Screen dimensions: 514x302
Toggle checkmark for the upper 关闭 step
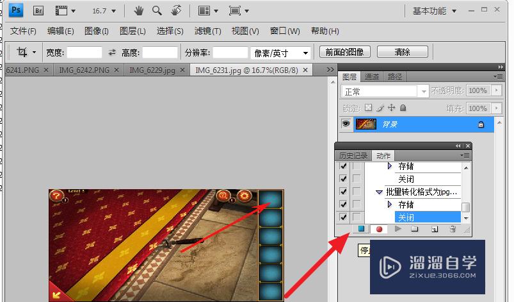[x=343, y=179]
